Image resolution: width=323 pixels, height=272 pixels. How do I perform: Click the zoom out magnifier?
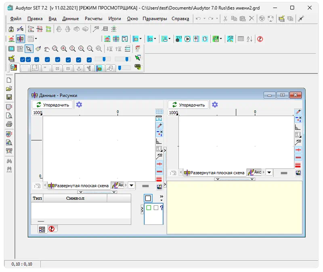point(90,49)
